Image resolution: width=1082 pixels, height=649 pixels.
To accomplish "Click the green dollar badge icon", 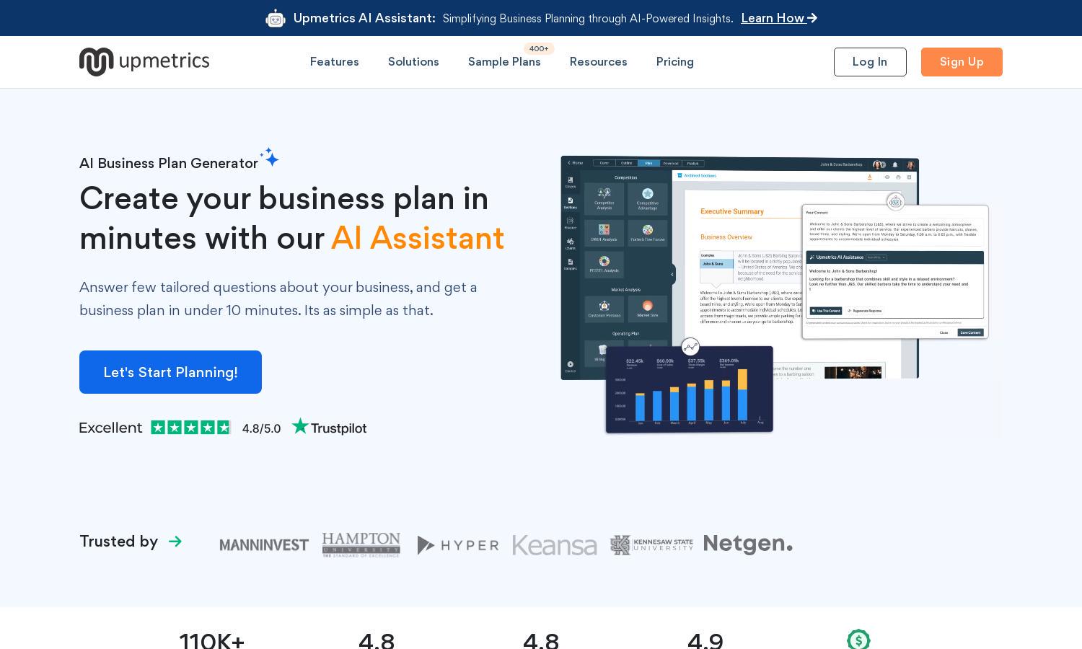I will pos(858,640).
